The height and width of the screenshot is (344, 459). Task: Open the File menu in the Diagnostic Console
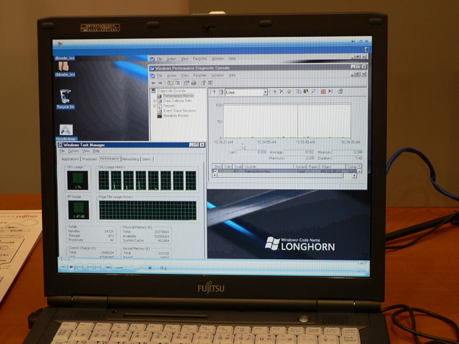[160, 76]
